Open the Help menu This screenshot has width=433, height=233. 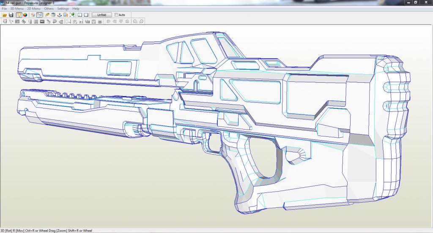(x=76, y=8)
